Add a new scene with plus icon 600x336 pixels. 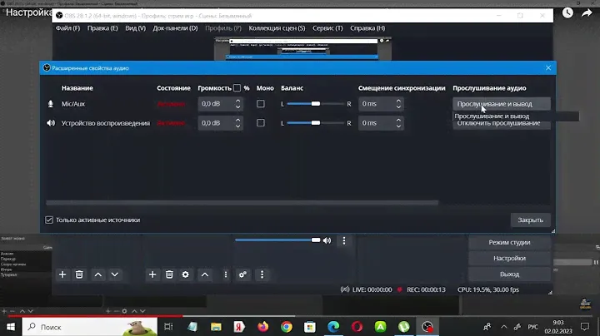pyautogui.click(x=62, y=274)
